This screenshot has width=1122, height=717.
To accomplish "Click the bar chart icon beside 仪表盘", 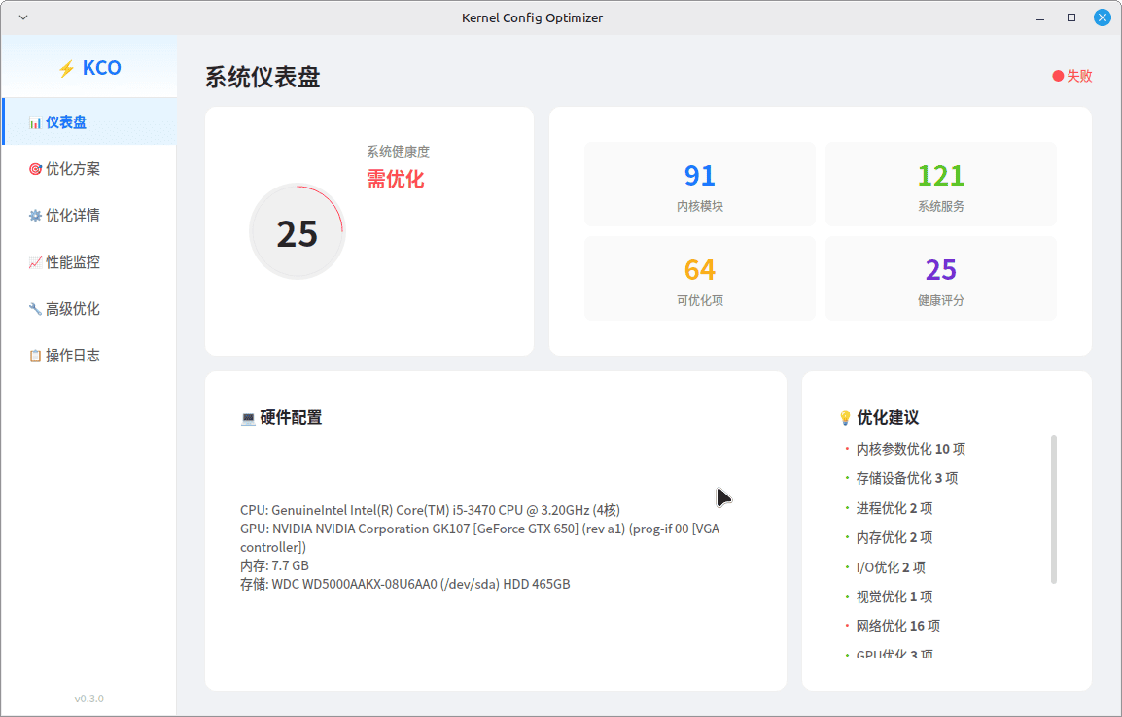I will (34, 123).
